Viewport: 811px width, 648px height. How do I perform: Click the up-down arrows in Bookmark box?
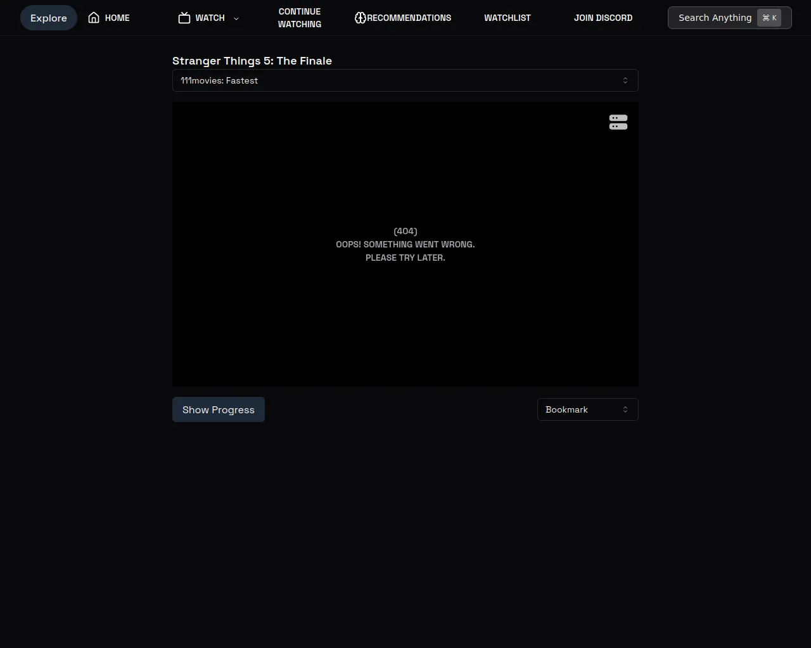point(625,409)
